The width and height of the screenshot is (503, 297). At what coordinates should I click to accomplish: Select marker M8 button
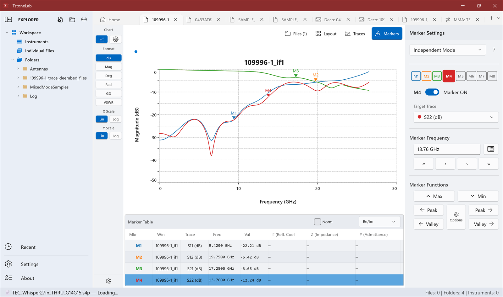click(492, 76)
